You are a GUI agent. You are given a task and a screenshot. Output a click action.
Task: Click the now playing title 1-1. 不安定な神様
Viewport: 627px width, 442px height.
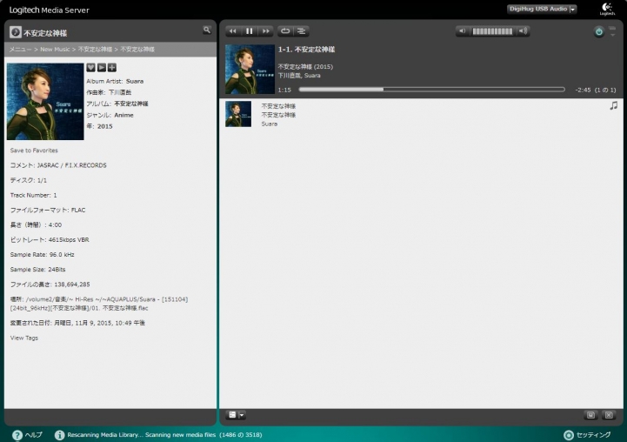pos(306,50)
